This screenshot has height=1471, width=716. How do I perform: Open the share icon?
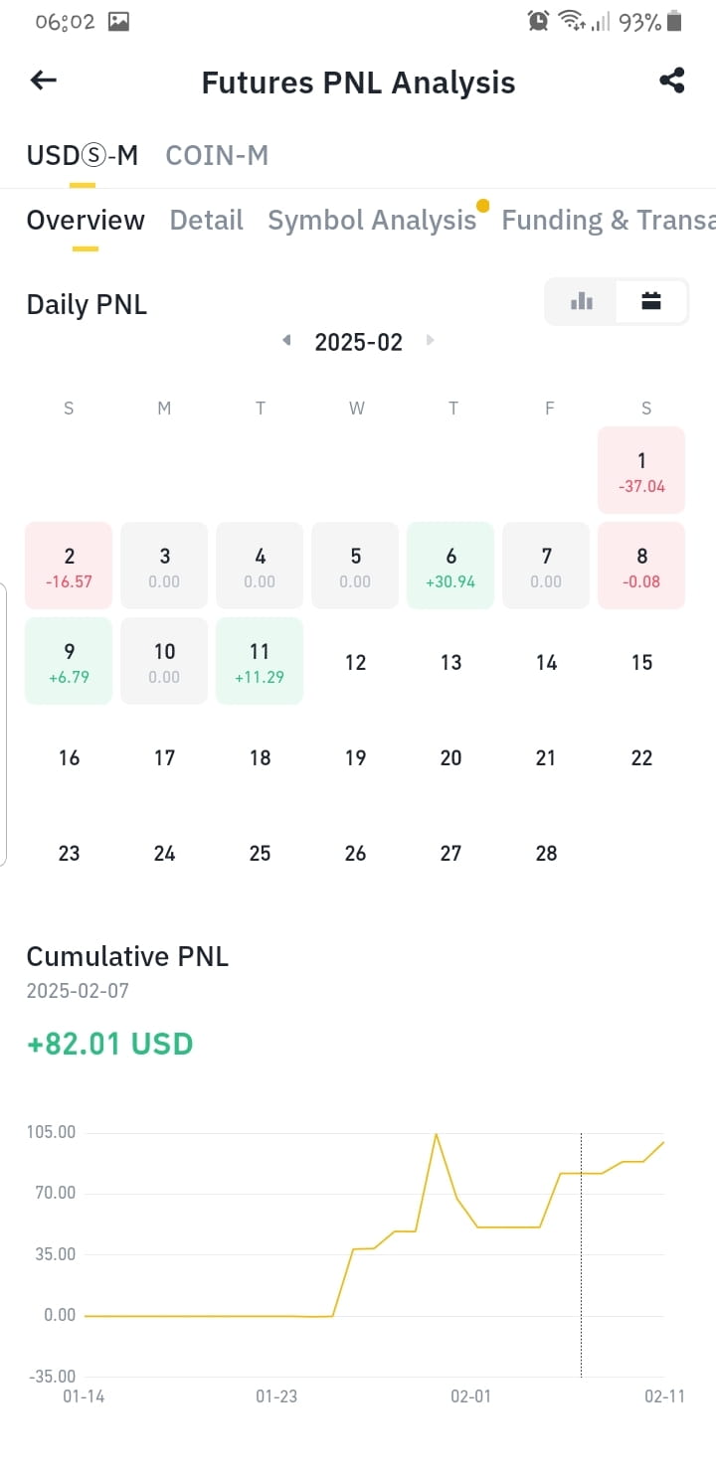point(672,81)
